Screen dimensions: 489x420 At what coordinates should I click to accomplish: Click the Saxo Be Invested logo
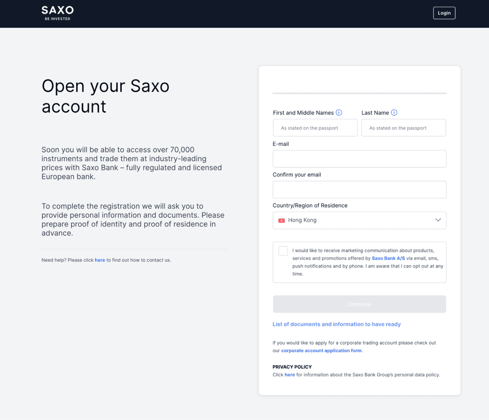[58, 13]
